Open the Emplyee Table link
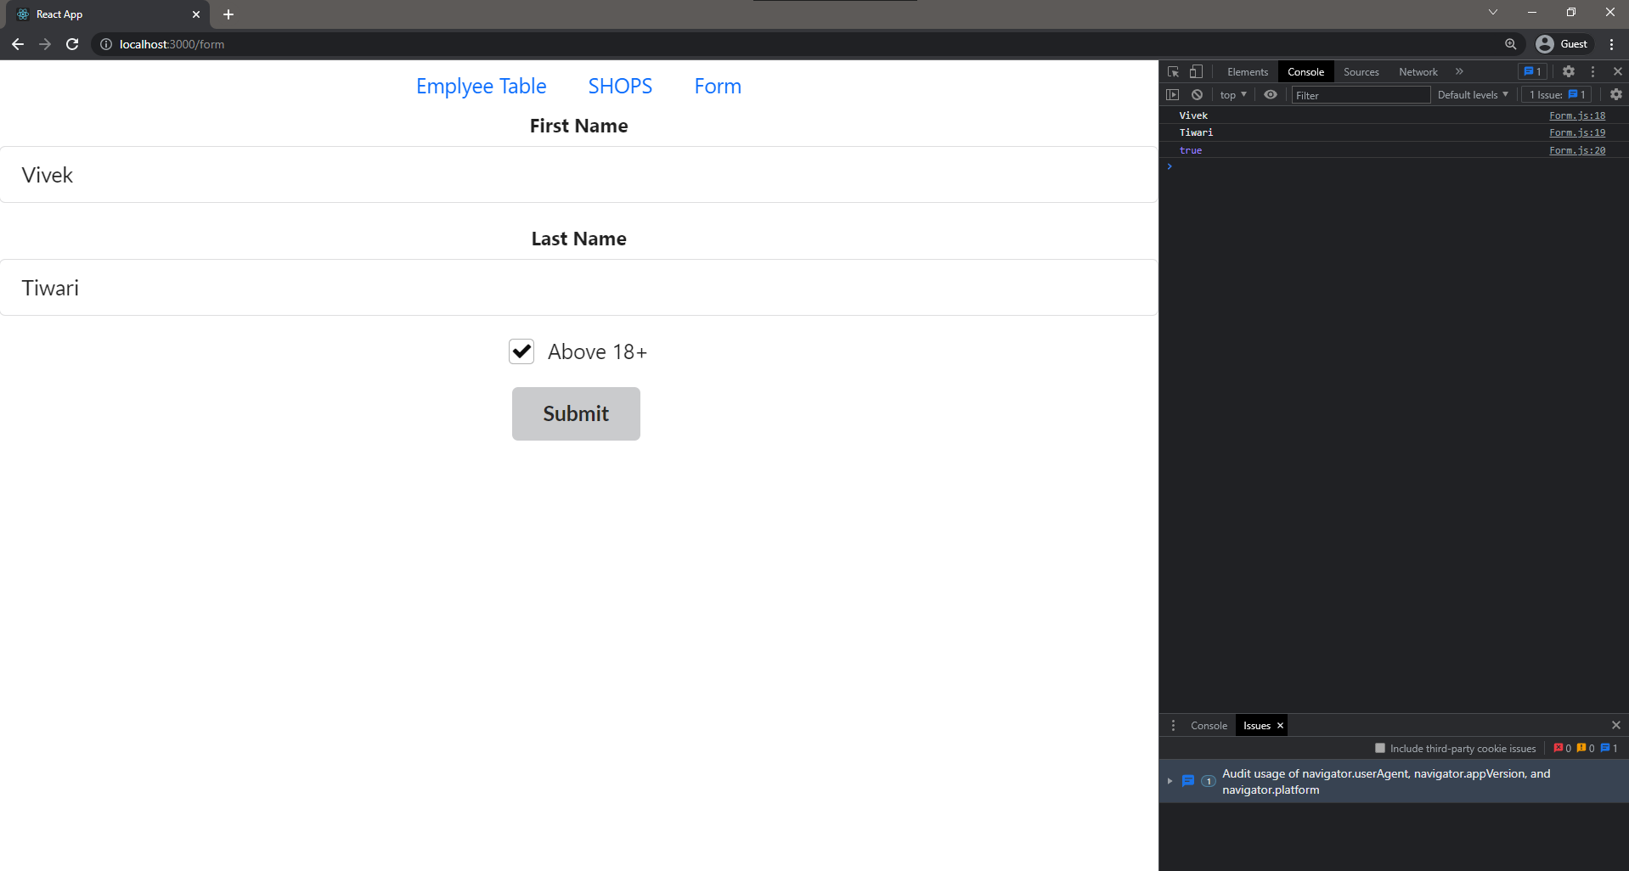The height and width of the screenshot is (871, 1629). tap(481, 86)
